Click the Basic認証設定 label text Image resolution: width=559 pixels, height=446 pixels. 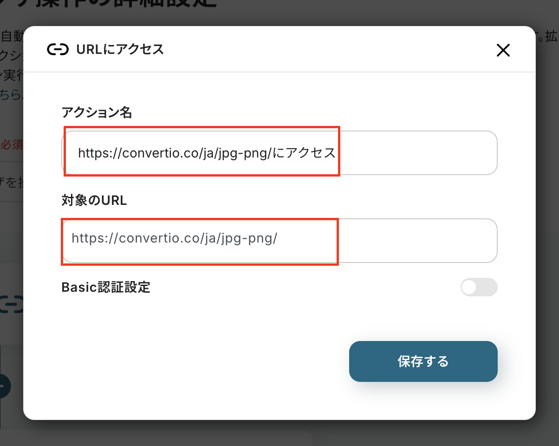coord(106,287)
